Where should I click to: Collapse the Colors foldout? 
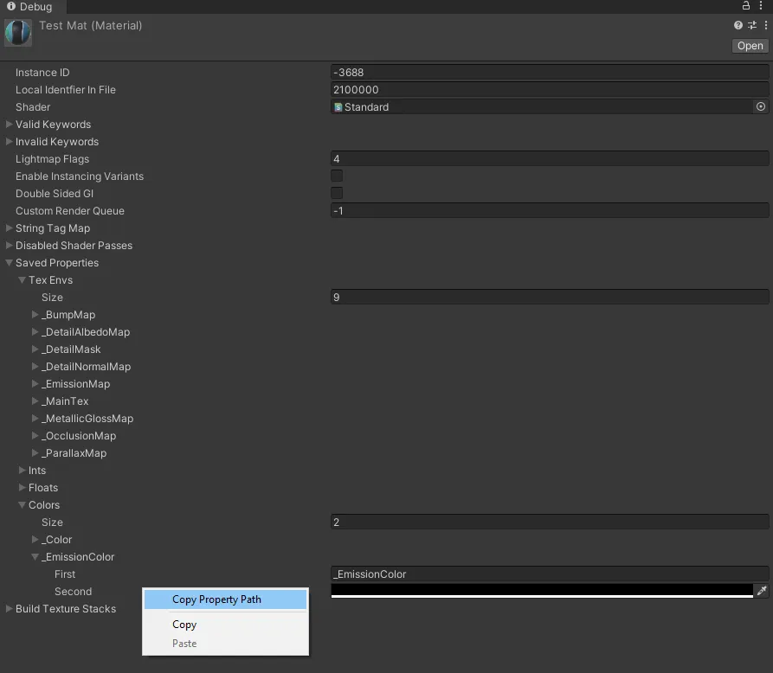(22, 504)
